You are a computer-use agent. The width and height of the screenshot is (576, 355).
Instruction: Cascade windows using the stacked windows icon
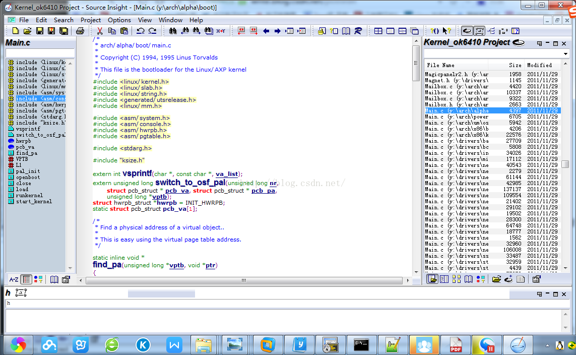click(x=414, y=31)
